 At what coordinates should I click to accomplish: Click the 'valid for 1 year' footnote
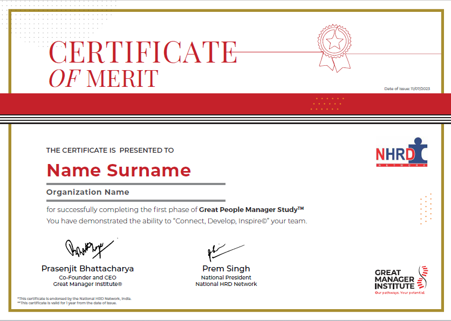[x=67, y=303]
